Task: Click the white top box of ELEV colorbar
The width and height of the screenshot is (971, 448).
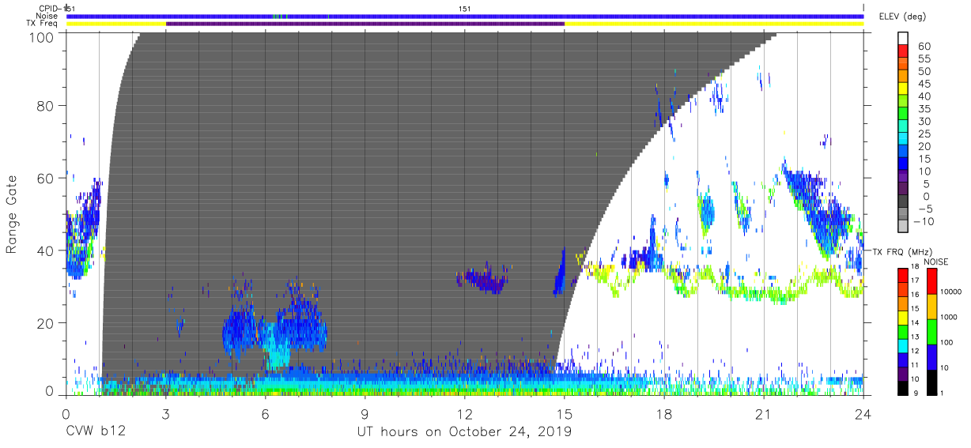Action: click(x=903, y=39)
